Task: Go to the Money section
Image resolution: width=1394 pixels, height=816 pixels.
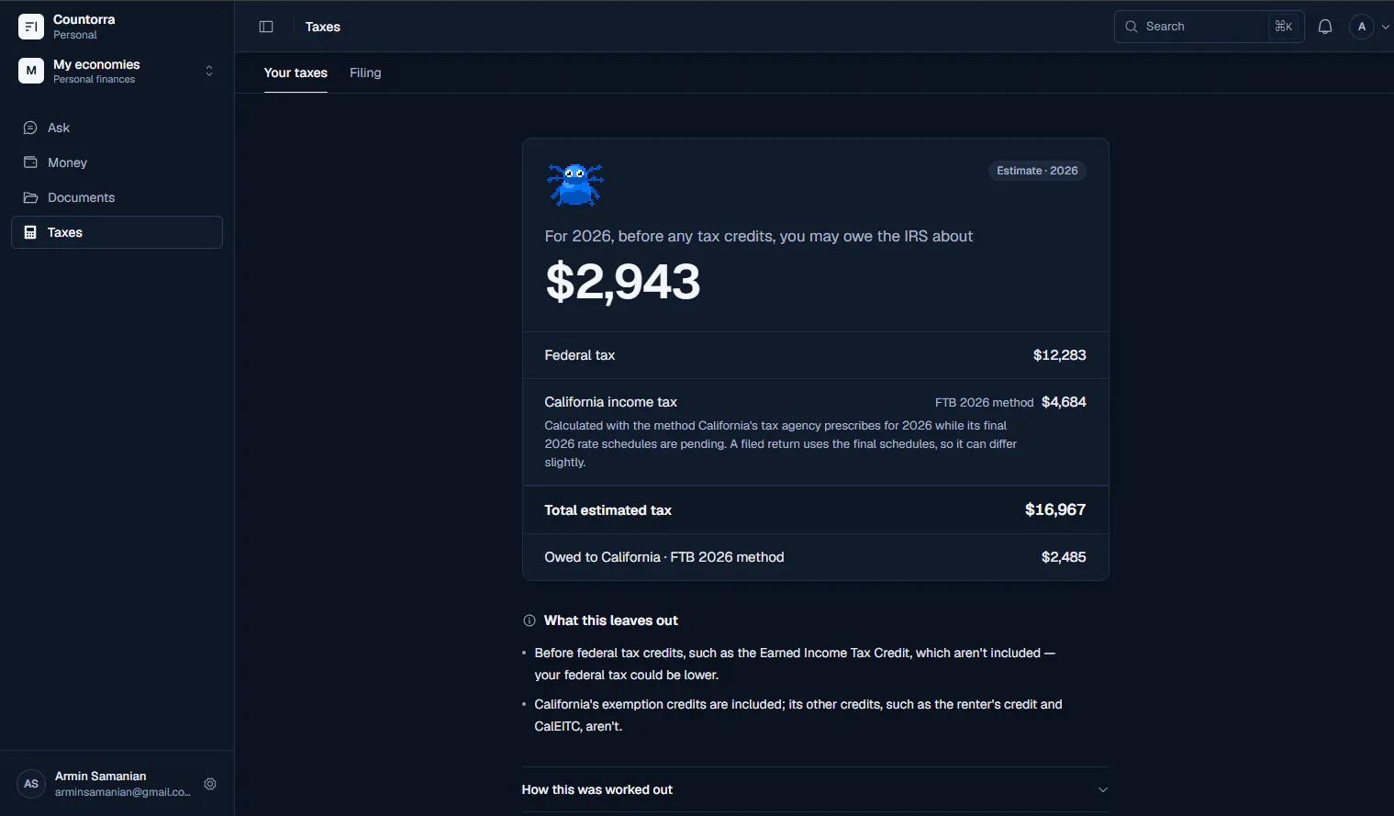Action: 117,162
